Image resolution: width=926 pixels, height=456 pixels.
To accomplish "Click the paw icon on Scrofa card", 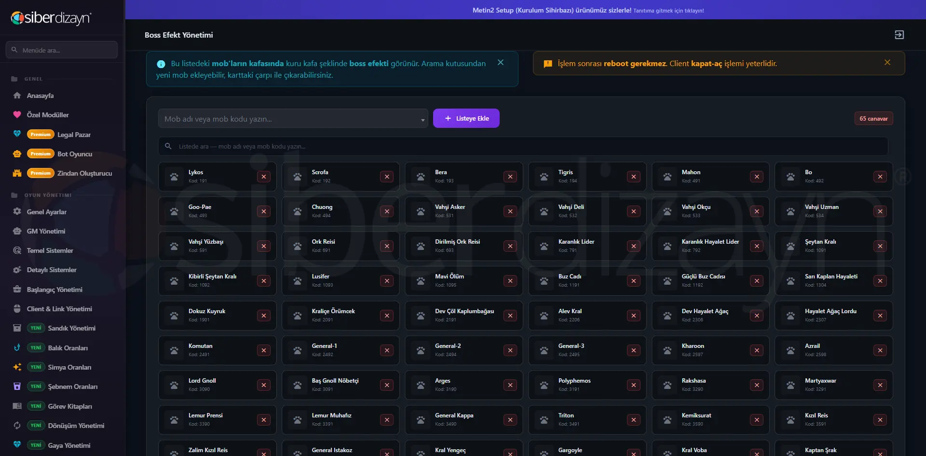I will point(298,177).
